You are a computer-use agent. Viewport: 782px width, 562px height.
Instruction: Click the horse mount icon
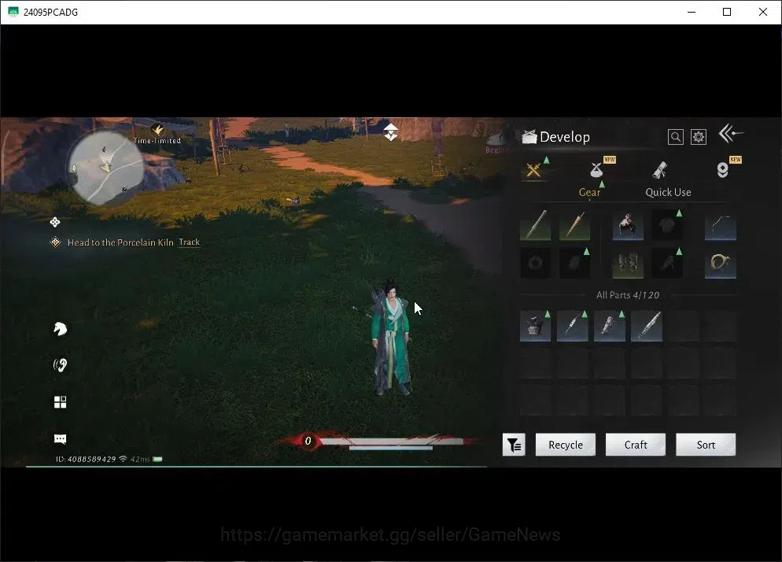click(x=60, y=329)
